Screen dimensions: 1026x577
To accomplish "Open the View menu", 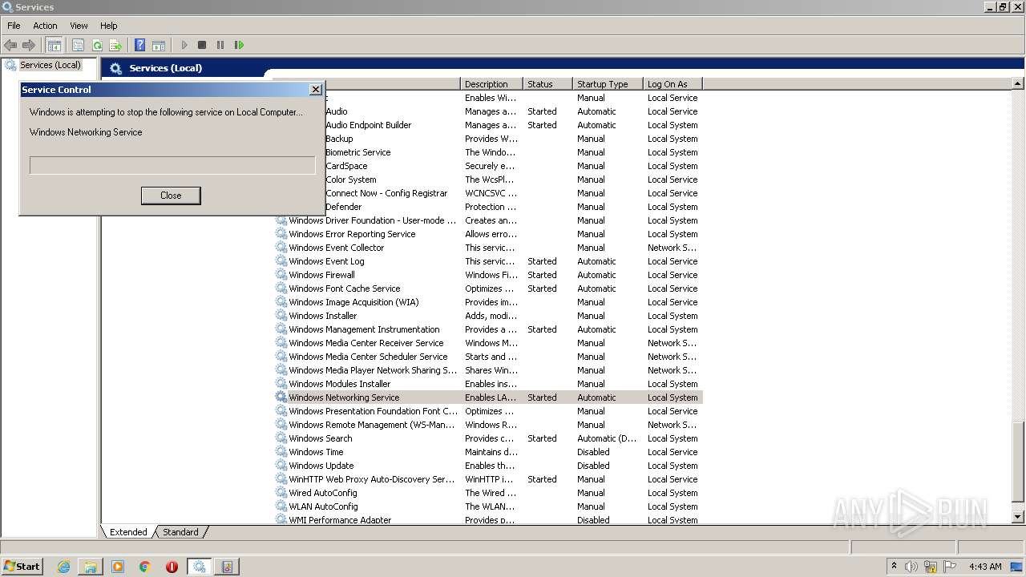I will [79, 26].
